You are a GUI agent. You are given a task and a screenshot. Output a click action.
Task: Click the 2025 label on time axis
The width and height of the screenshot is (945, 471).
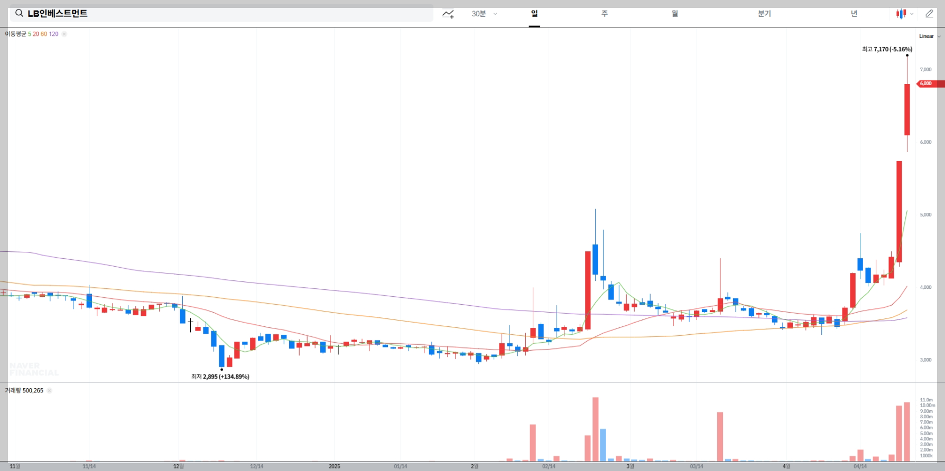(334, 466)
